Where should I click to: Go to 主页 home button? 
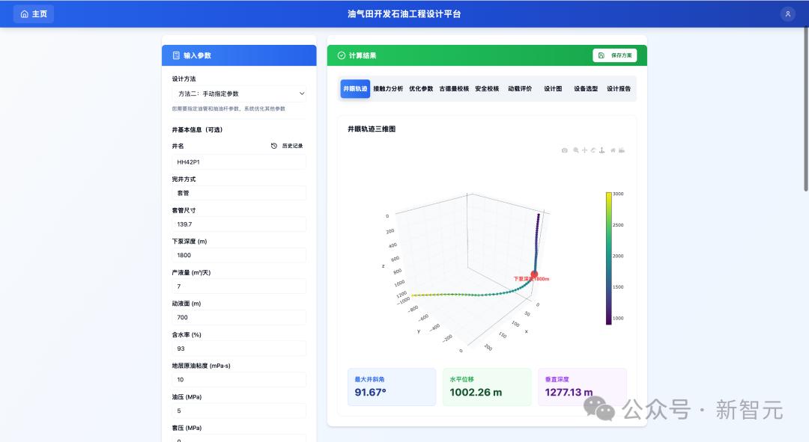[x=34, y=14]
